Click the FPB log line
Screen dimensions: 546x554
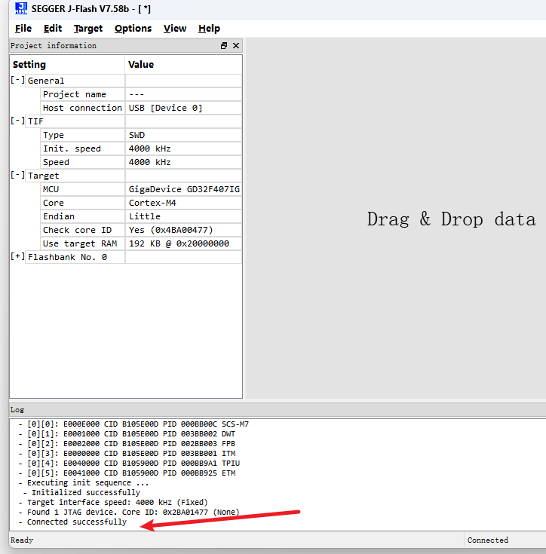(x=127, y=443)
